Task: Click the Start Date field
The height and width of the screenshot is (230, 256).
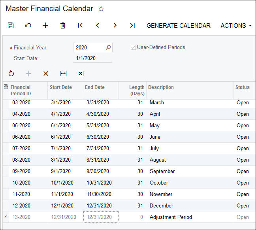Action: 92,58
